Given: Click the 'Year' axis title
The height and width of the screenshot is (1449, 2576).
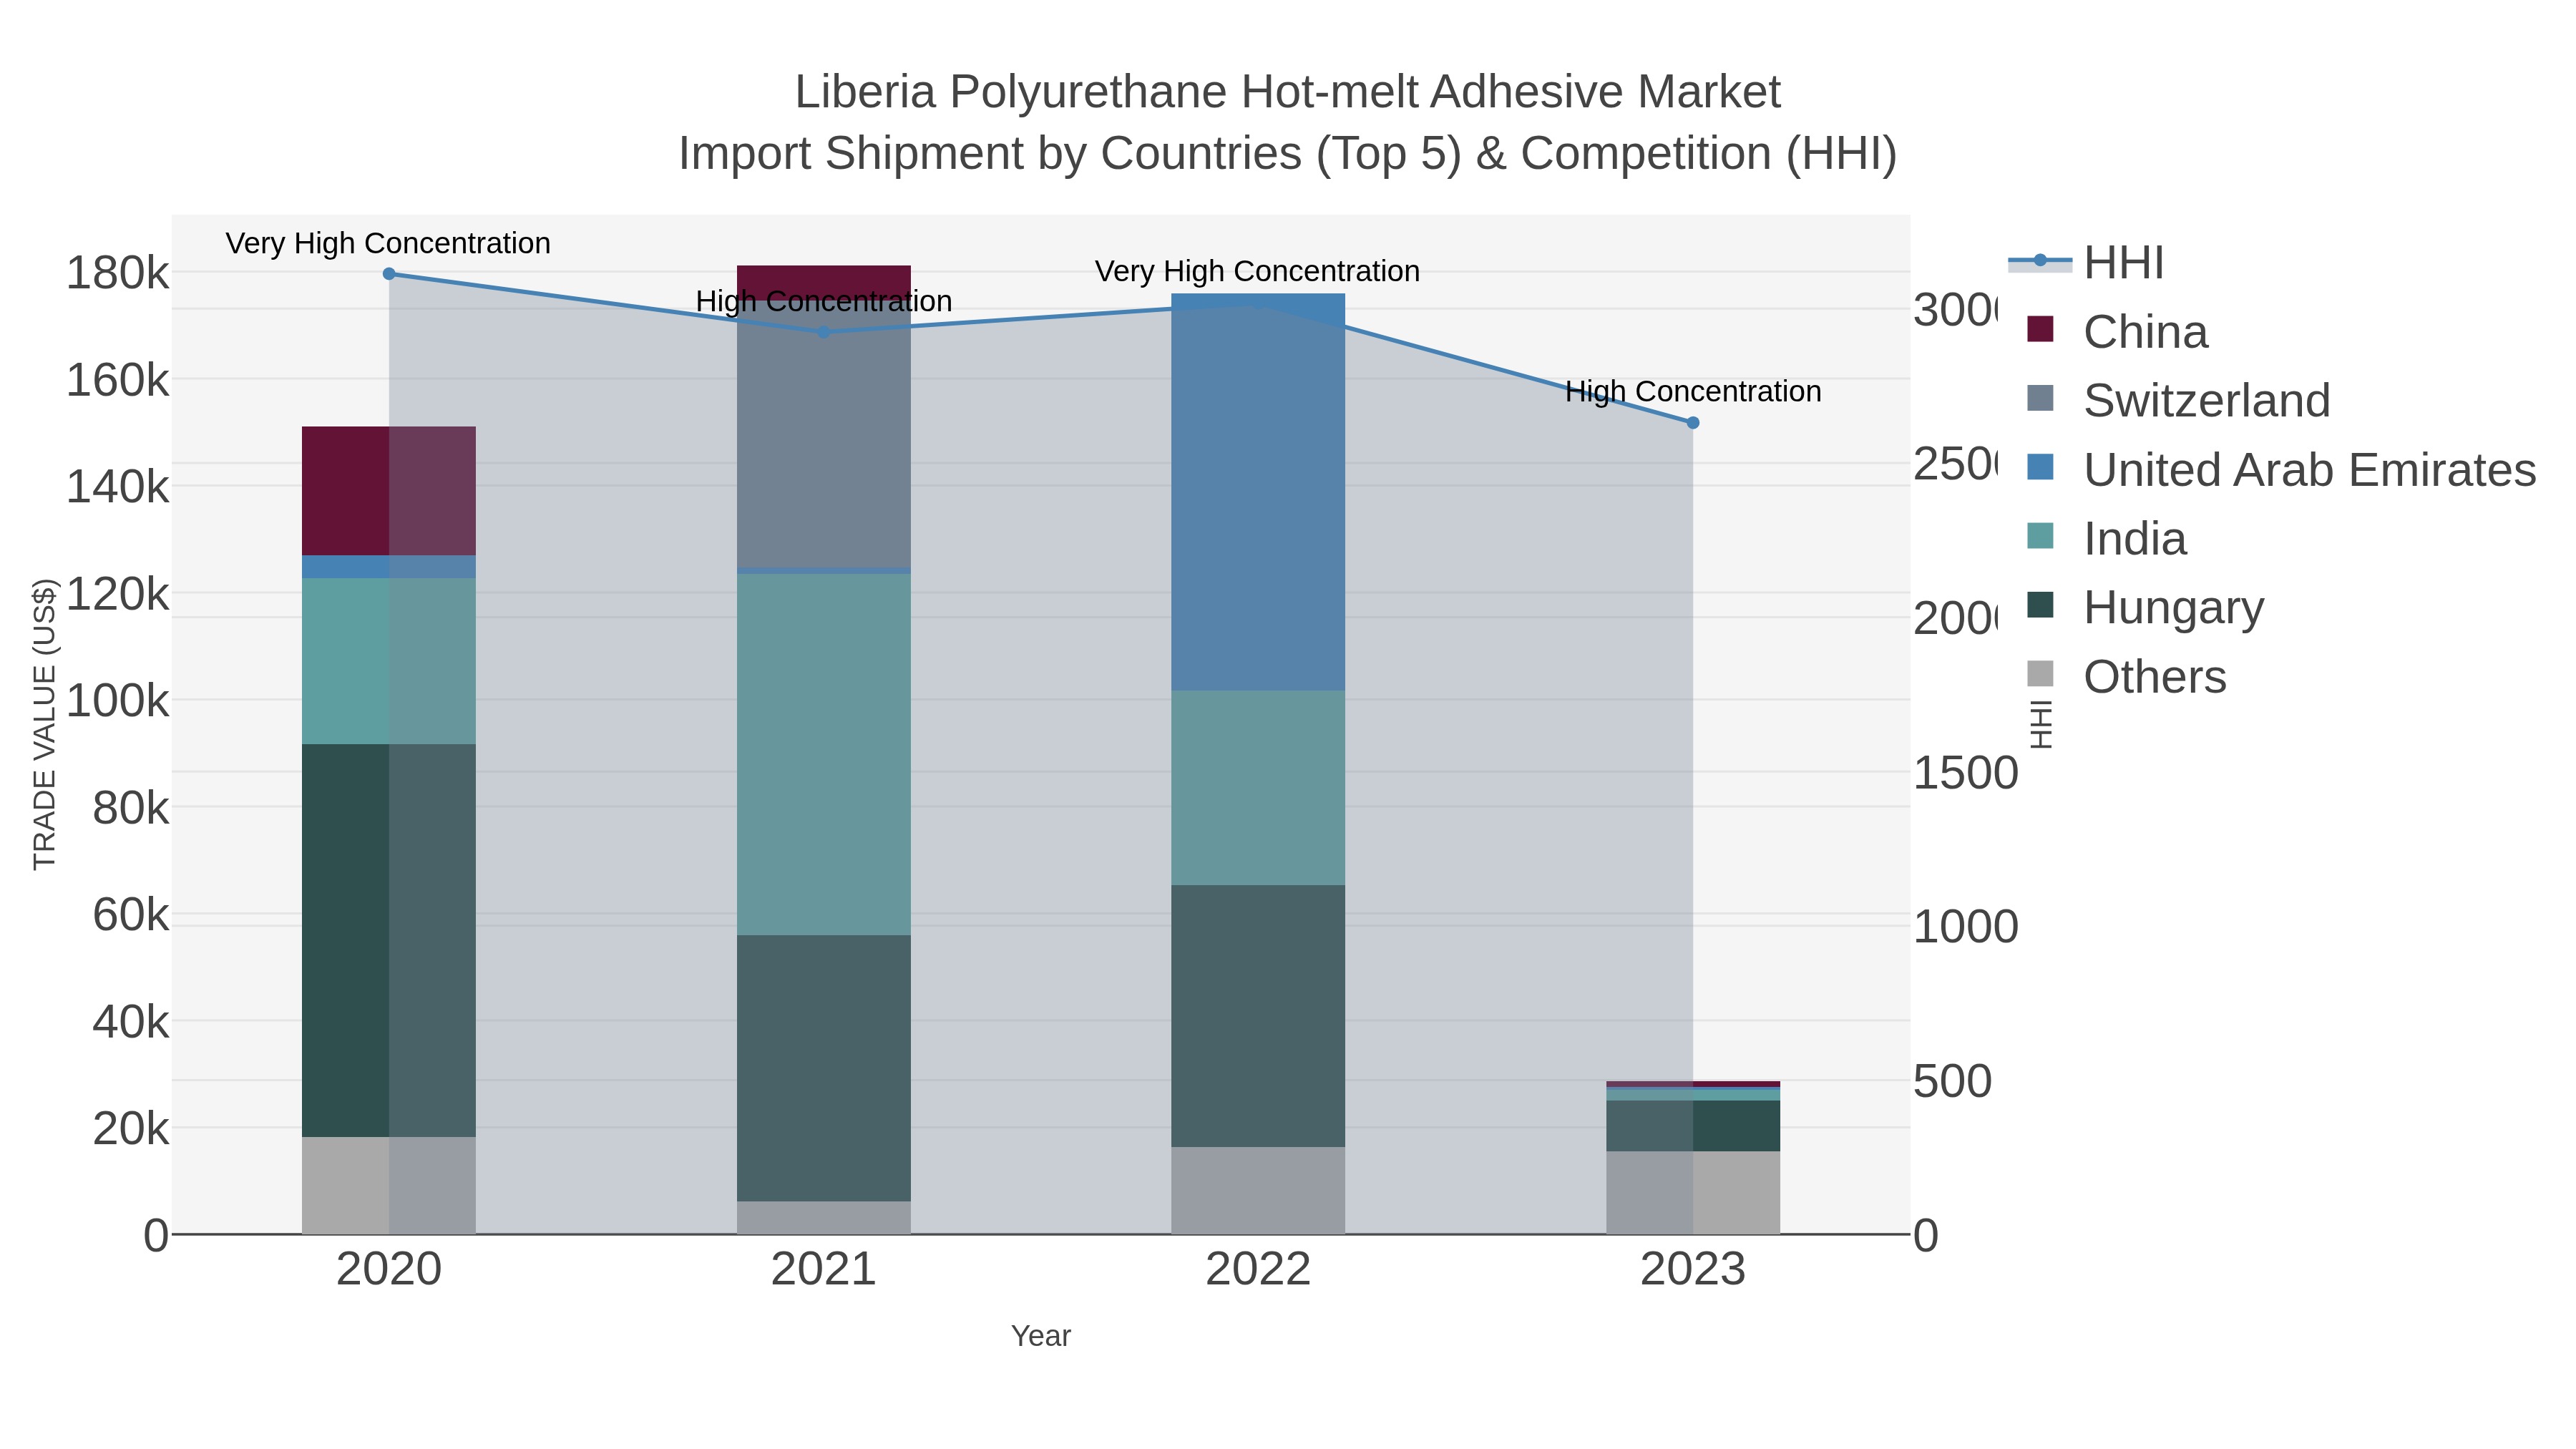Looking at the screenshot, I should (1041, 1336).
